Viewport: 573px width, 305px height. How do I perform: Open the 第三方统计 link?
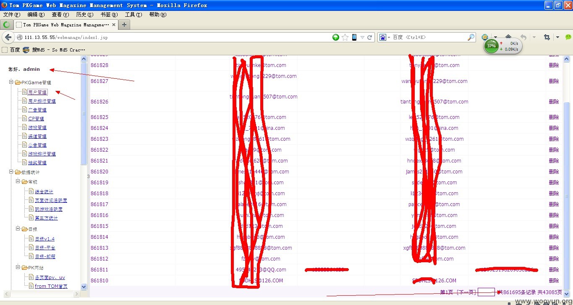[47, 218]
